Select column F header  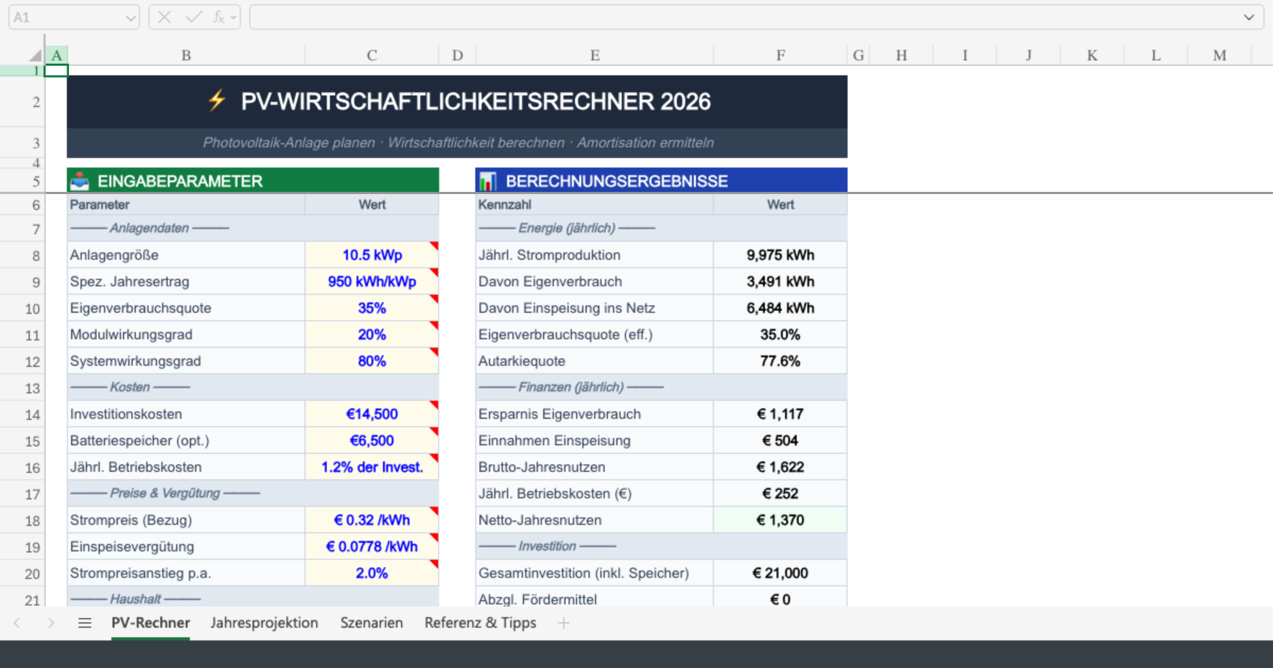(780, 55)
